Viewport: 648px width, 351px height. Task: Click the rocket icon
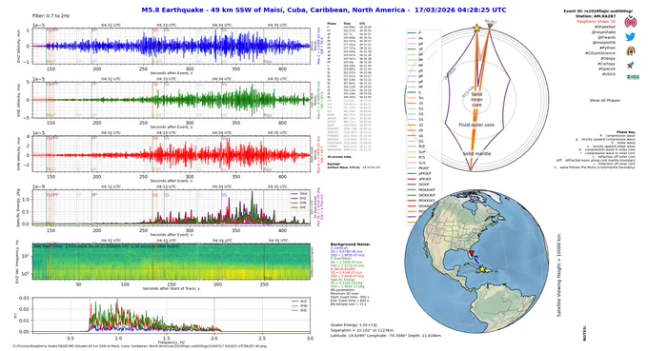click(x=630, y=66)
